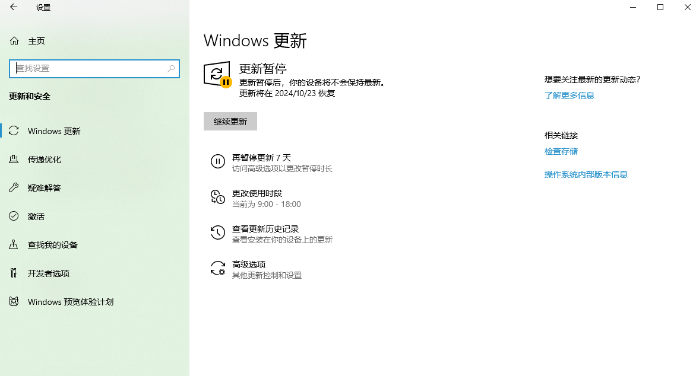The image size is (696, 376).
Task: Open Windows 预览体验计划 via its icon
Action: (13, 301)
